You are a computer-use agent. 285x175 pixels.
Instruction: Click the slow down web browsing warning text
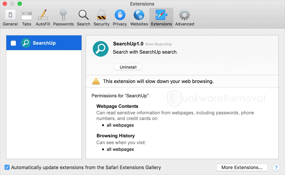(158, 81)
